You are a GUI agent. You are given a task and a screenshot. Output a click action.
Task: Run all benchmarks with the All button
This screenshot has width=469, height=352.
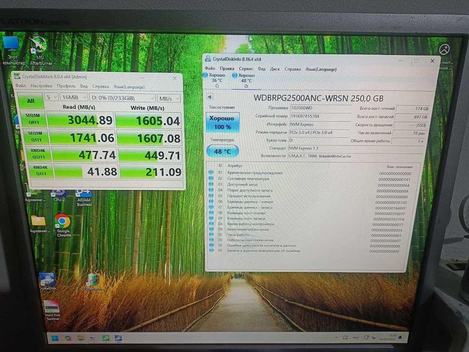(x=31, y=101)
